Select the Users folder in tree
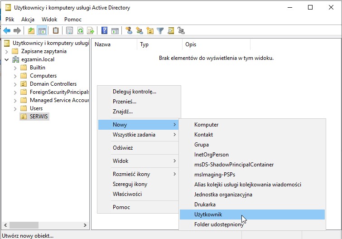Screen dimensions: 342x239 pos(36,108)
